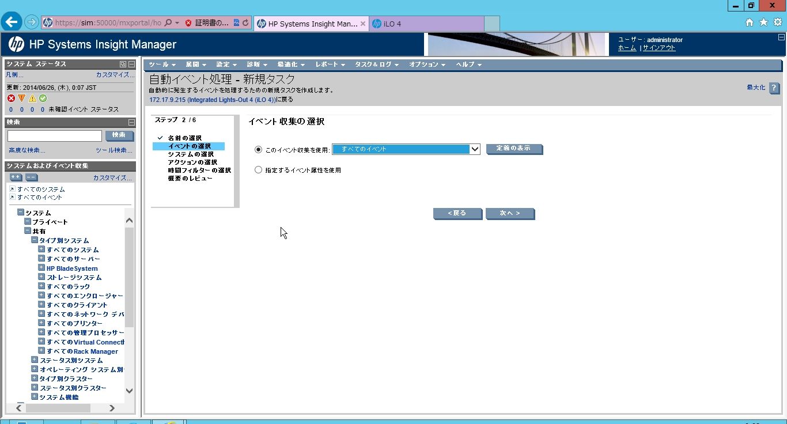Screen dimensions: 787x424
Task: Click the HP logo in the banner
Action: pyautogui.click(x=16, y=44)
